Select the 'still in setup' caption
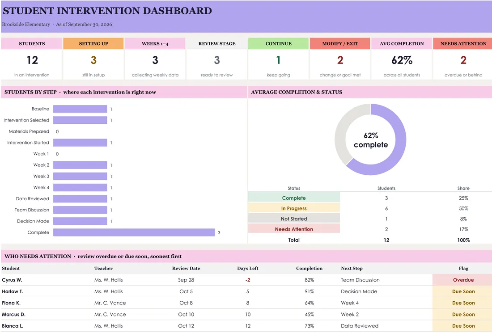 [93, 75]
